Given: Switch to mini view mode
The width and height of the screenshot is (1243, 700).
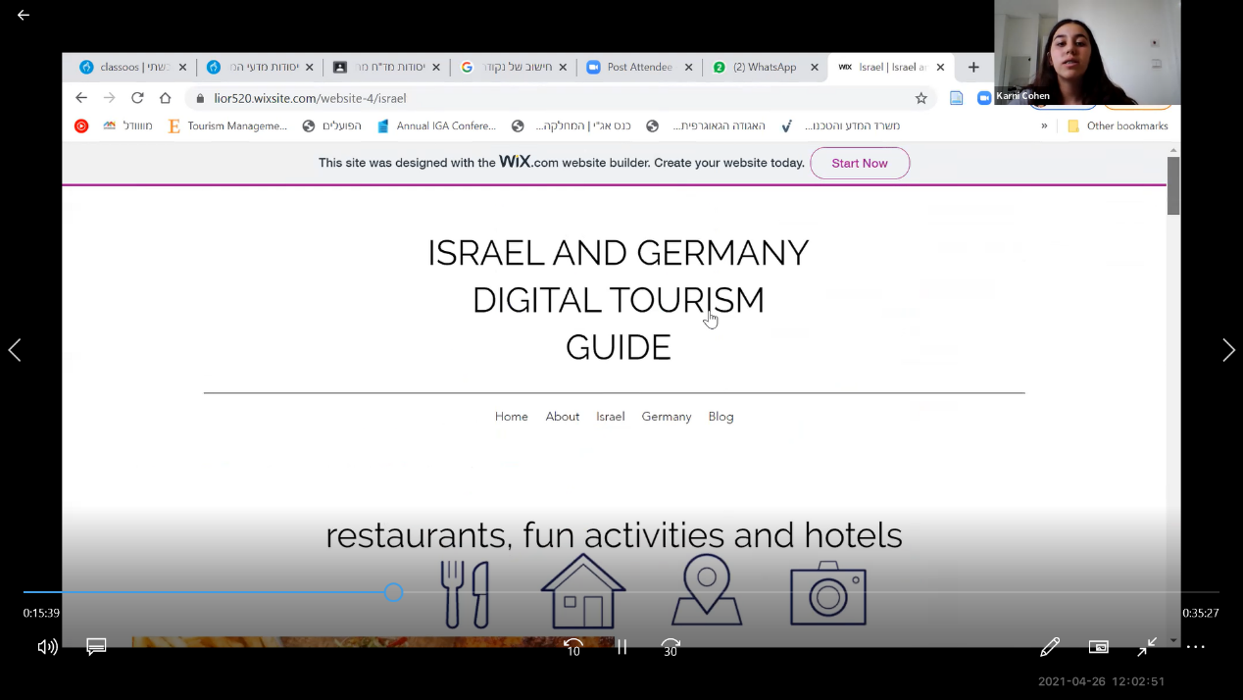Looking at the screenshot, I should click(x=1099, y=647).
